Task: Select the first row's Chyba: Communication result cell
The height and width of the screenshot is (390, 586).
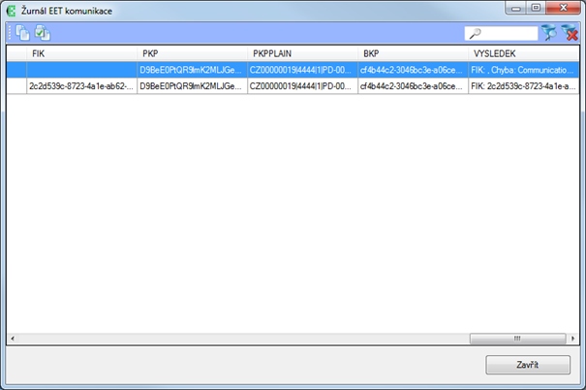Action: [x=523, y=70]
